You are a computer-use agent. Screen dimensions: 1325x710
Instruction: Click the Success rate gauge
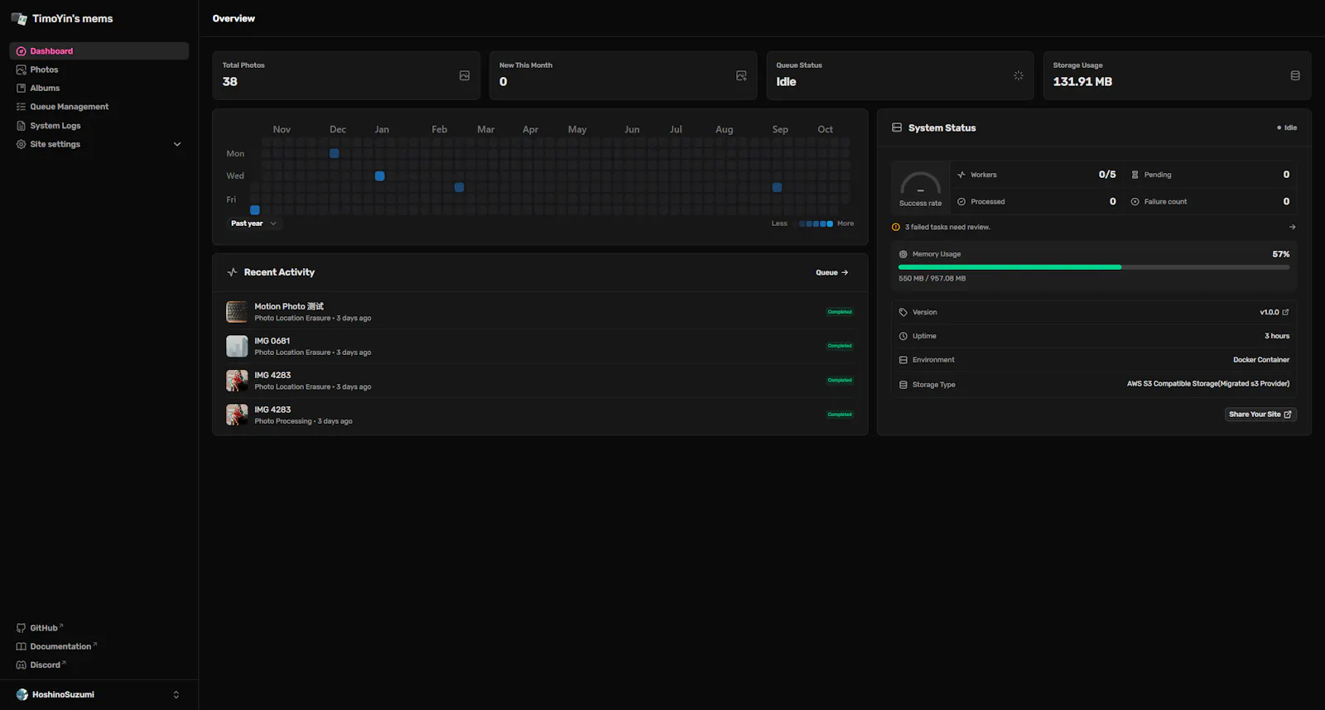(x=920, y=184)
